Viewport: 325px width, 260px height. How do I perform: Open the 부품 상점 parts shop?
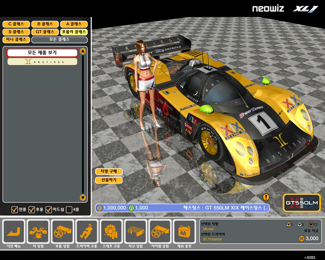(x=63, y=232)
